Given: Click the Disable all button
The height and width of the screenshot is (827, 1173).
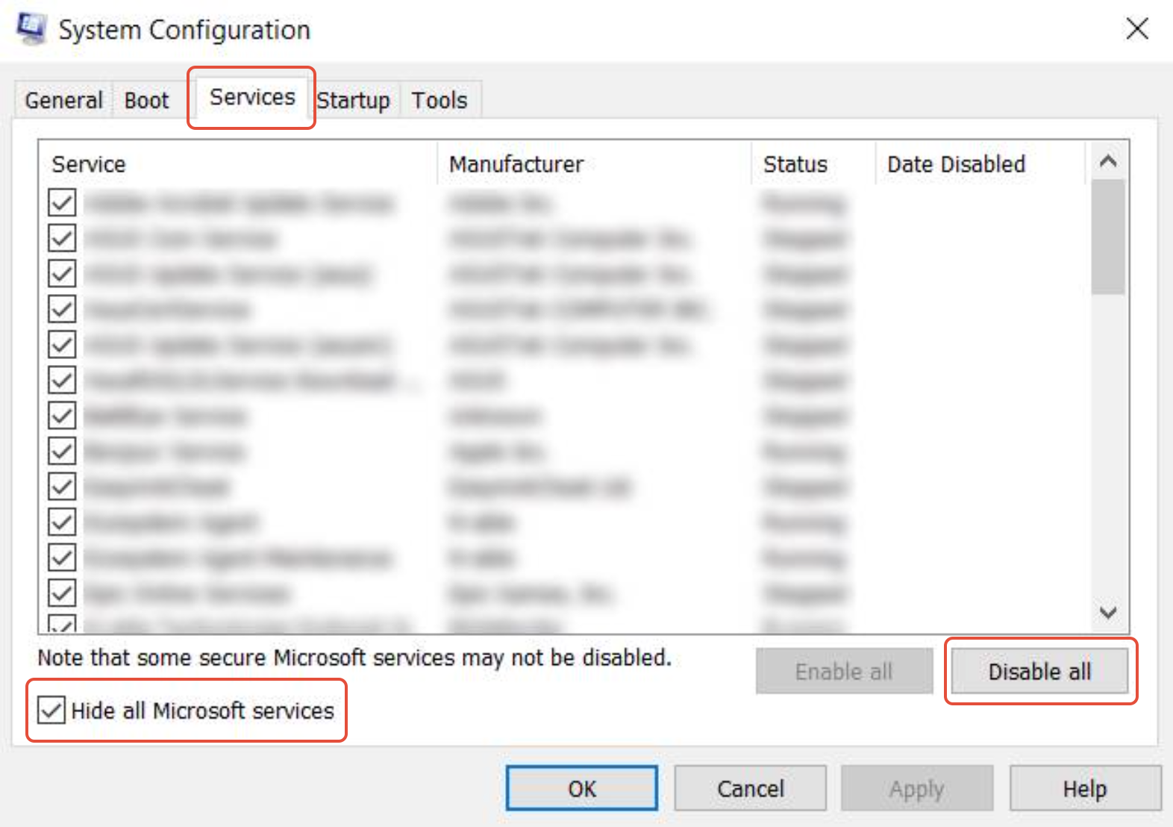Looking at the screenshot, I should (x=1039, y=672).
